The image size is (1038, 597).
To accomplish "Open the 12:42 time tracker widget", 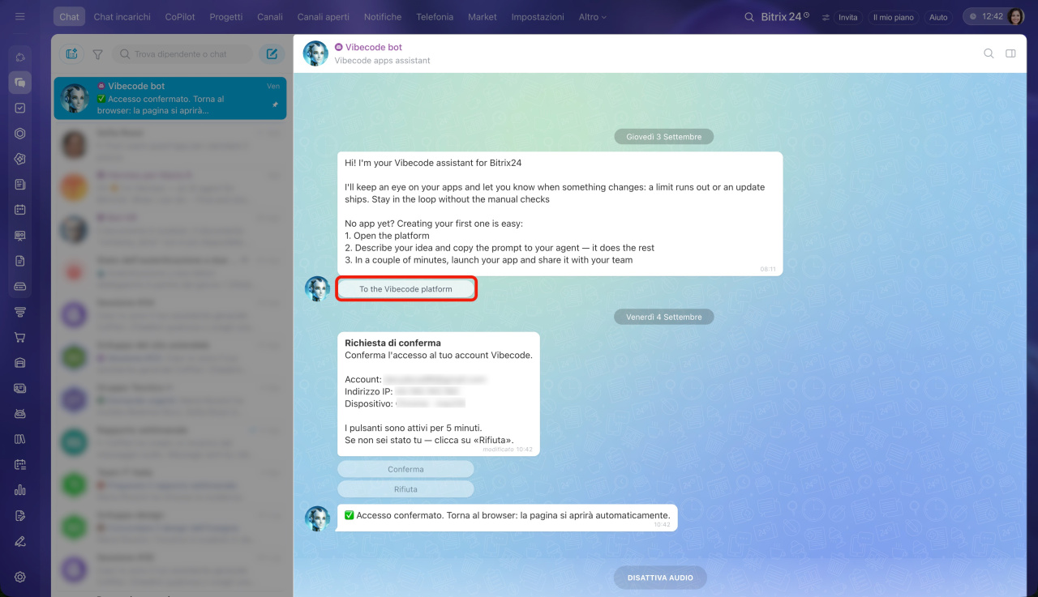I will [x=984, y=16].
